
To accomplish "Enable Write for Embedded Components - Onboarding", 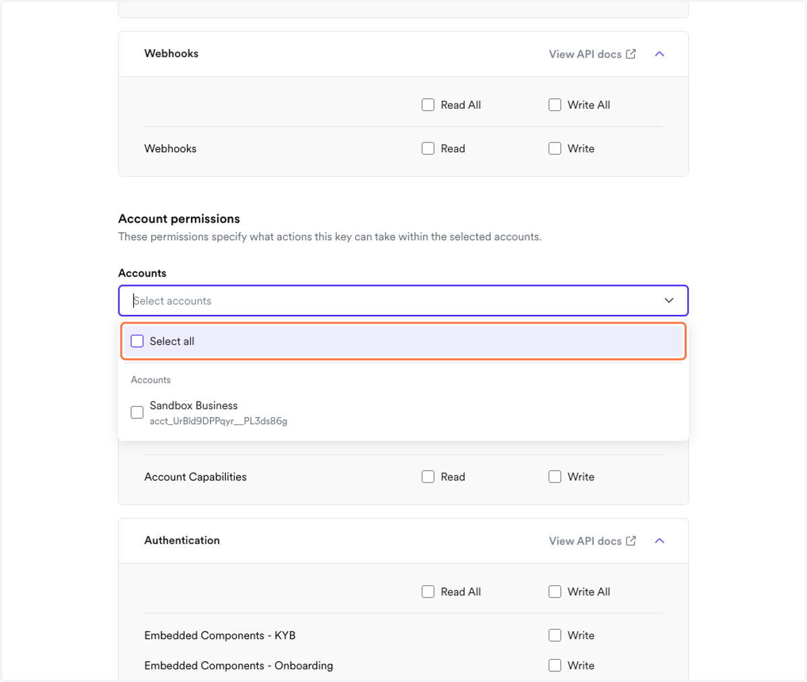I will (555, 666).
